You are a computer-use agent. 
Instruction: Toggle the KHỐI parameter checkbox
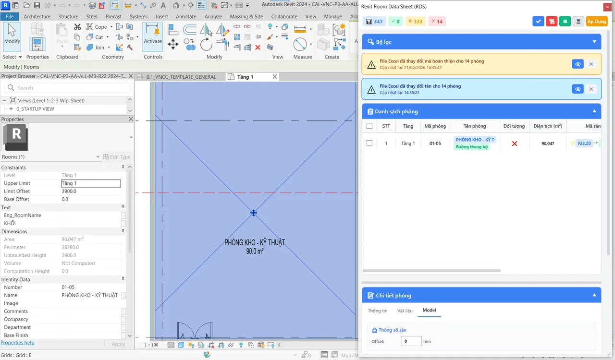click(123, 224)
